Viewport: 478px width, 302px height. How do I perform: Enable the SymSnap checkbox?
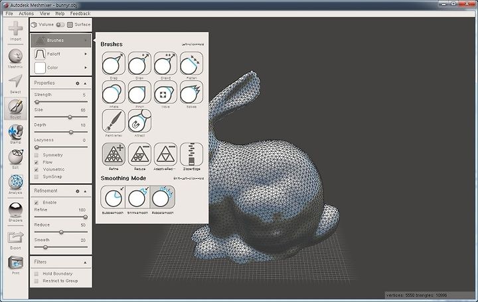click(37, 177)
